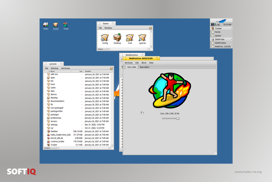272x182 pixels.
Task: Expand the DiskProbe team in Deskbar
Action: pos(231,39)
